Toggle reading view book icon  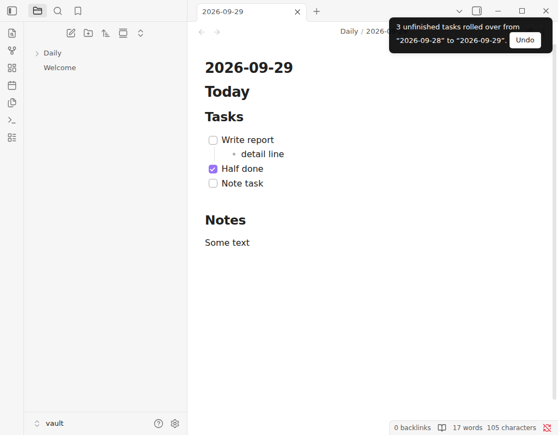[x=441, y=428]
